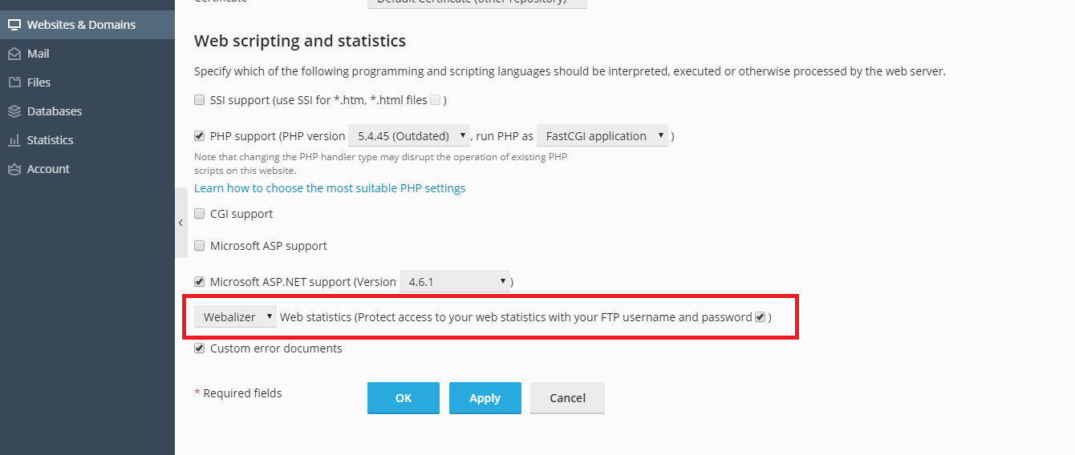Click the Databases stack icon
The width and height of the screenshot is (1075, 455).
(14, 111)
